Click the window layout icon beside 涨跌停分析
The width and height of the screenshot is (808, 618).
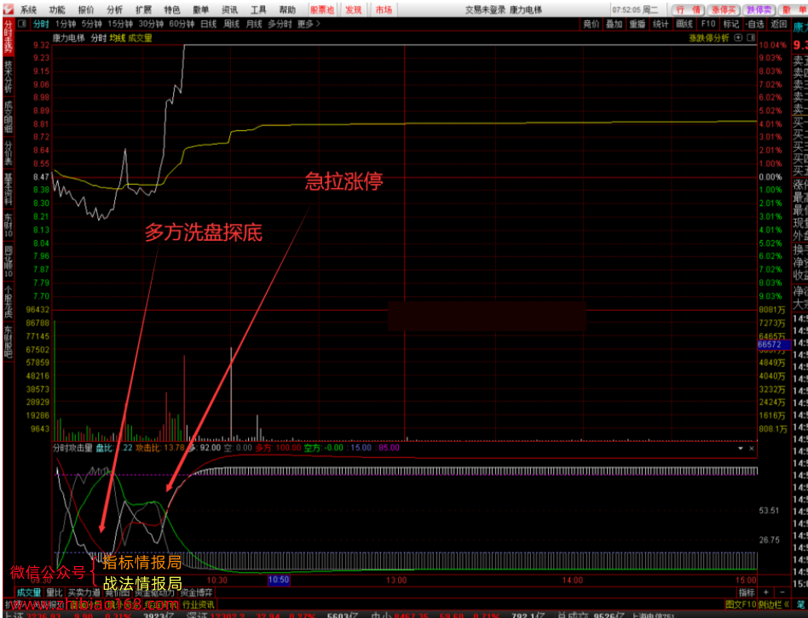[x=751, y=37]
